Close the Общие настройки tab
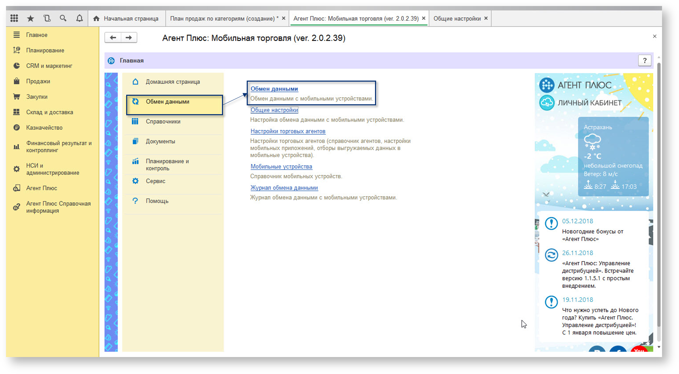The width and height of the screenshot is (679, 374). coord(486,18)
